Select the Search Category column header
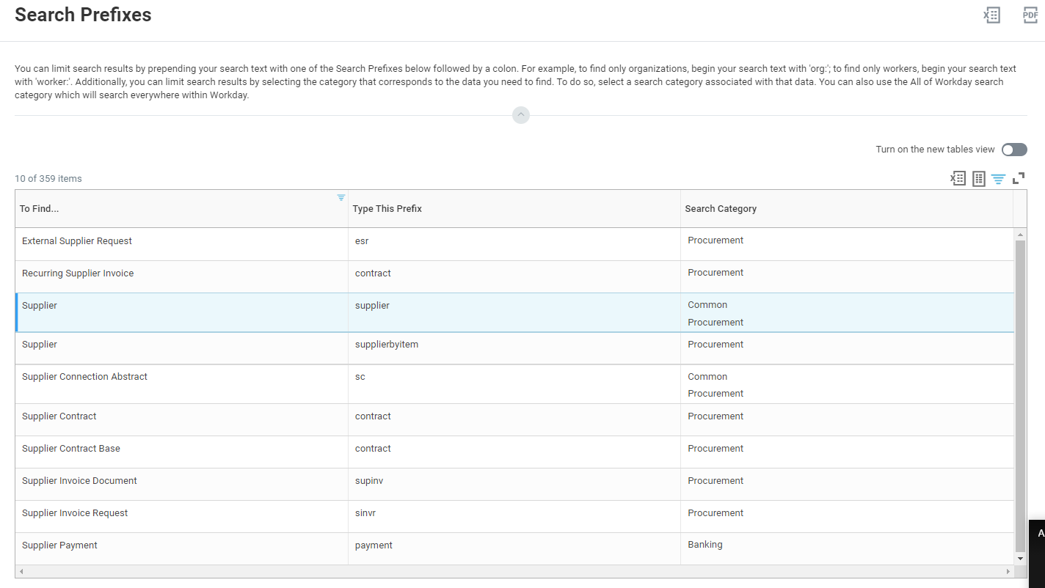This screenshot has width=1045, height=588. point(721,208)
